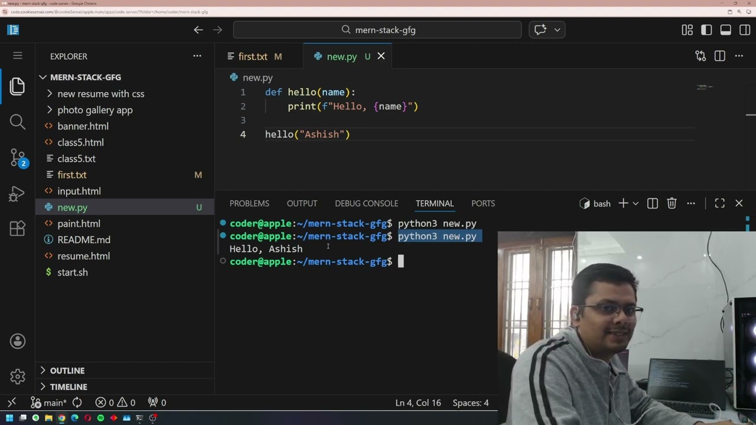
Task: Click the Customize Layout icon
Action: point(687,30)
